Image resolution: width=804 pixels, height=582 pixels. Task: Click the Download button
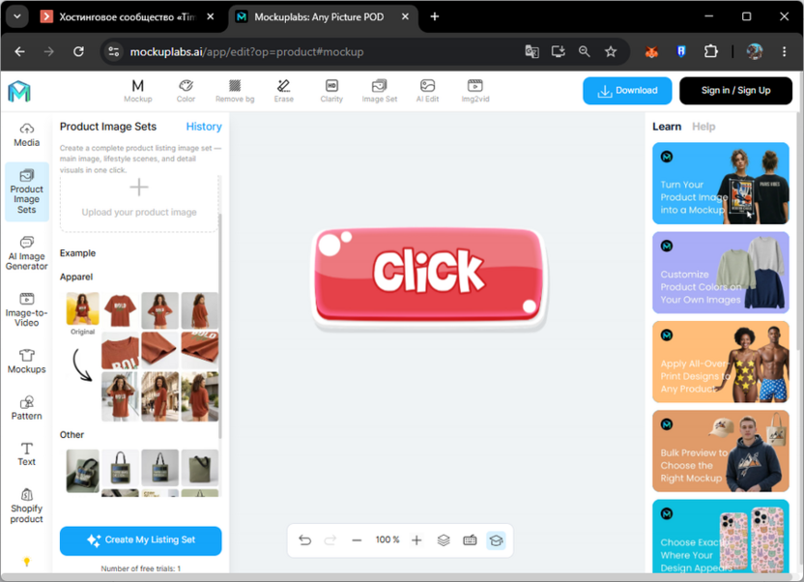(x=627, y=91)
